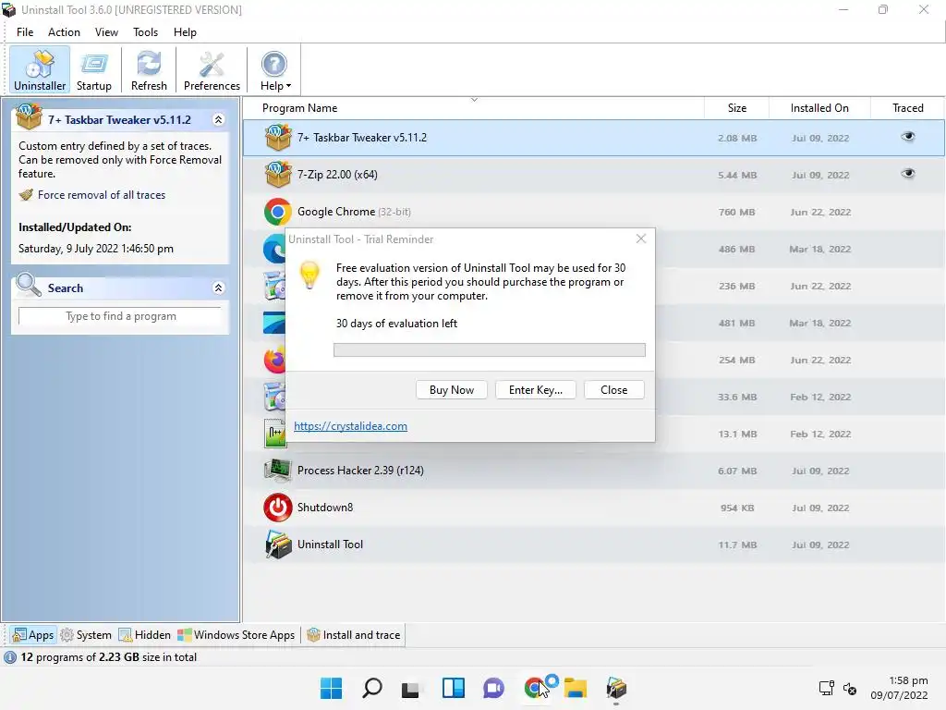This screenshot has height=710, width=946.
Task: Open Preferences from the toolbar
Action: pos(212,70)
